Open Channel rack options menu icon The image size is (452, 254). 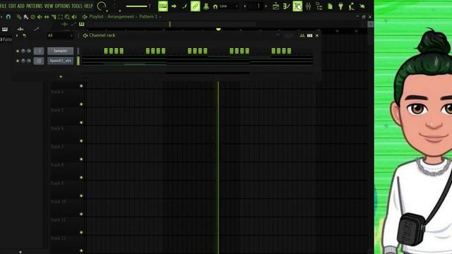[85, 35]
